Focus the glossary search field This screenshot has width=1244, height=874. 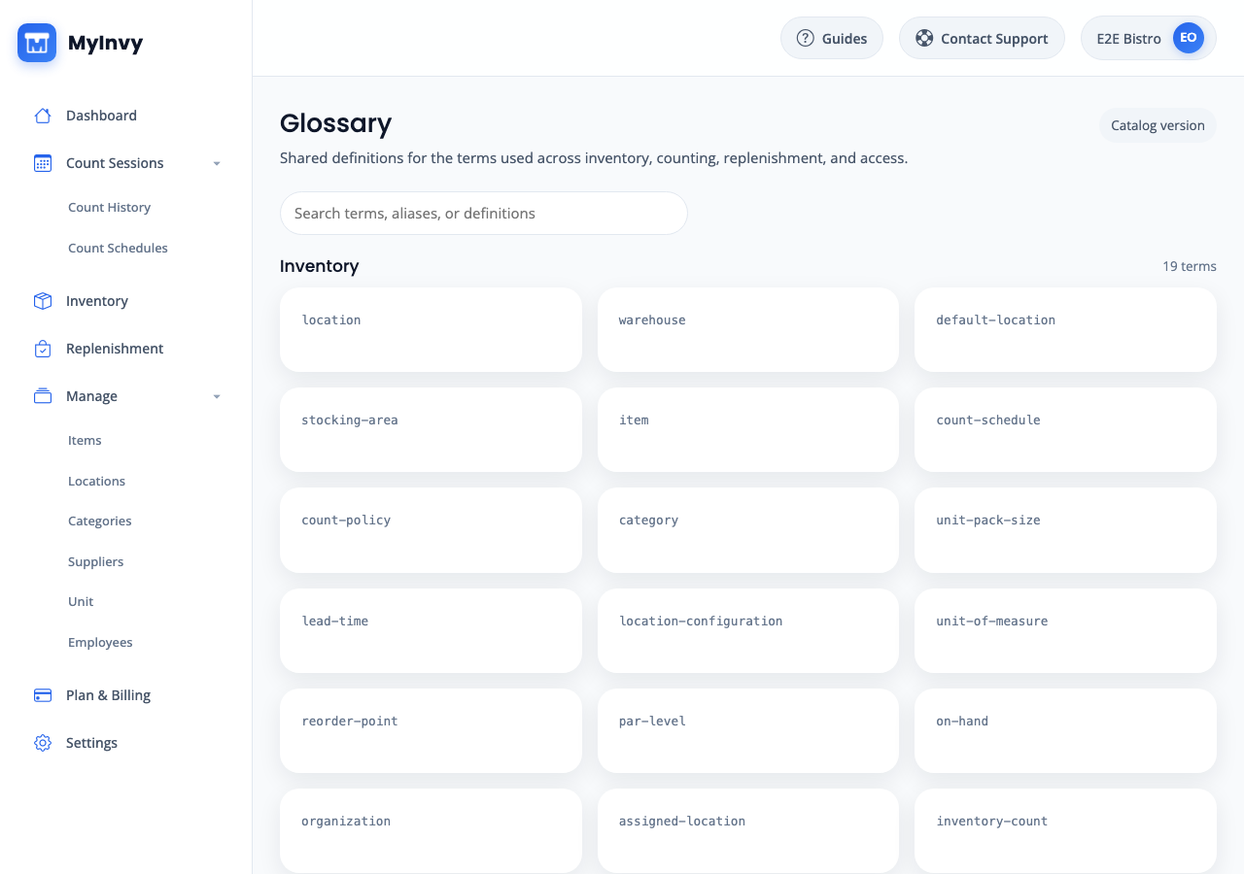point(484,213)
